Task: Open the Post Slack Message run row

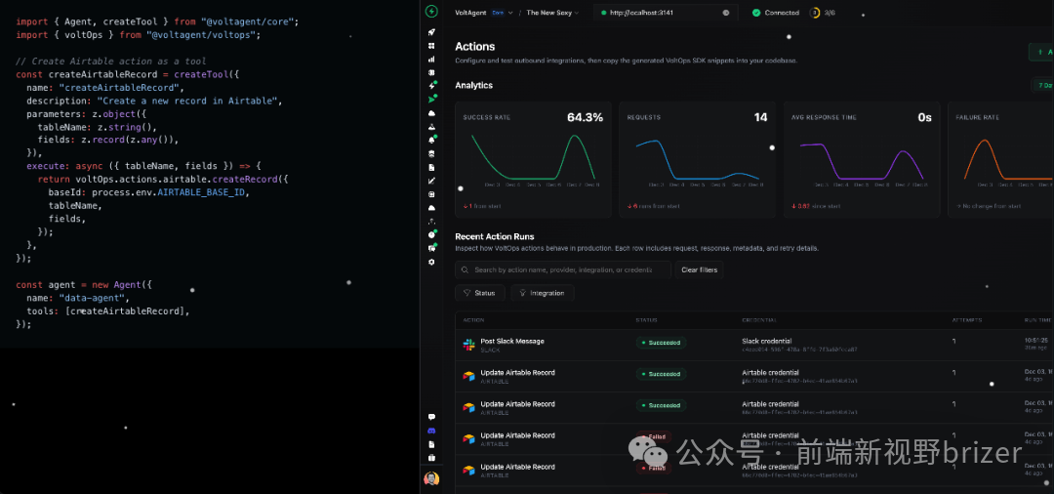Action: (512, 343)
